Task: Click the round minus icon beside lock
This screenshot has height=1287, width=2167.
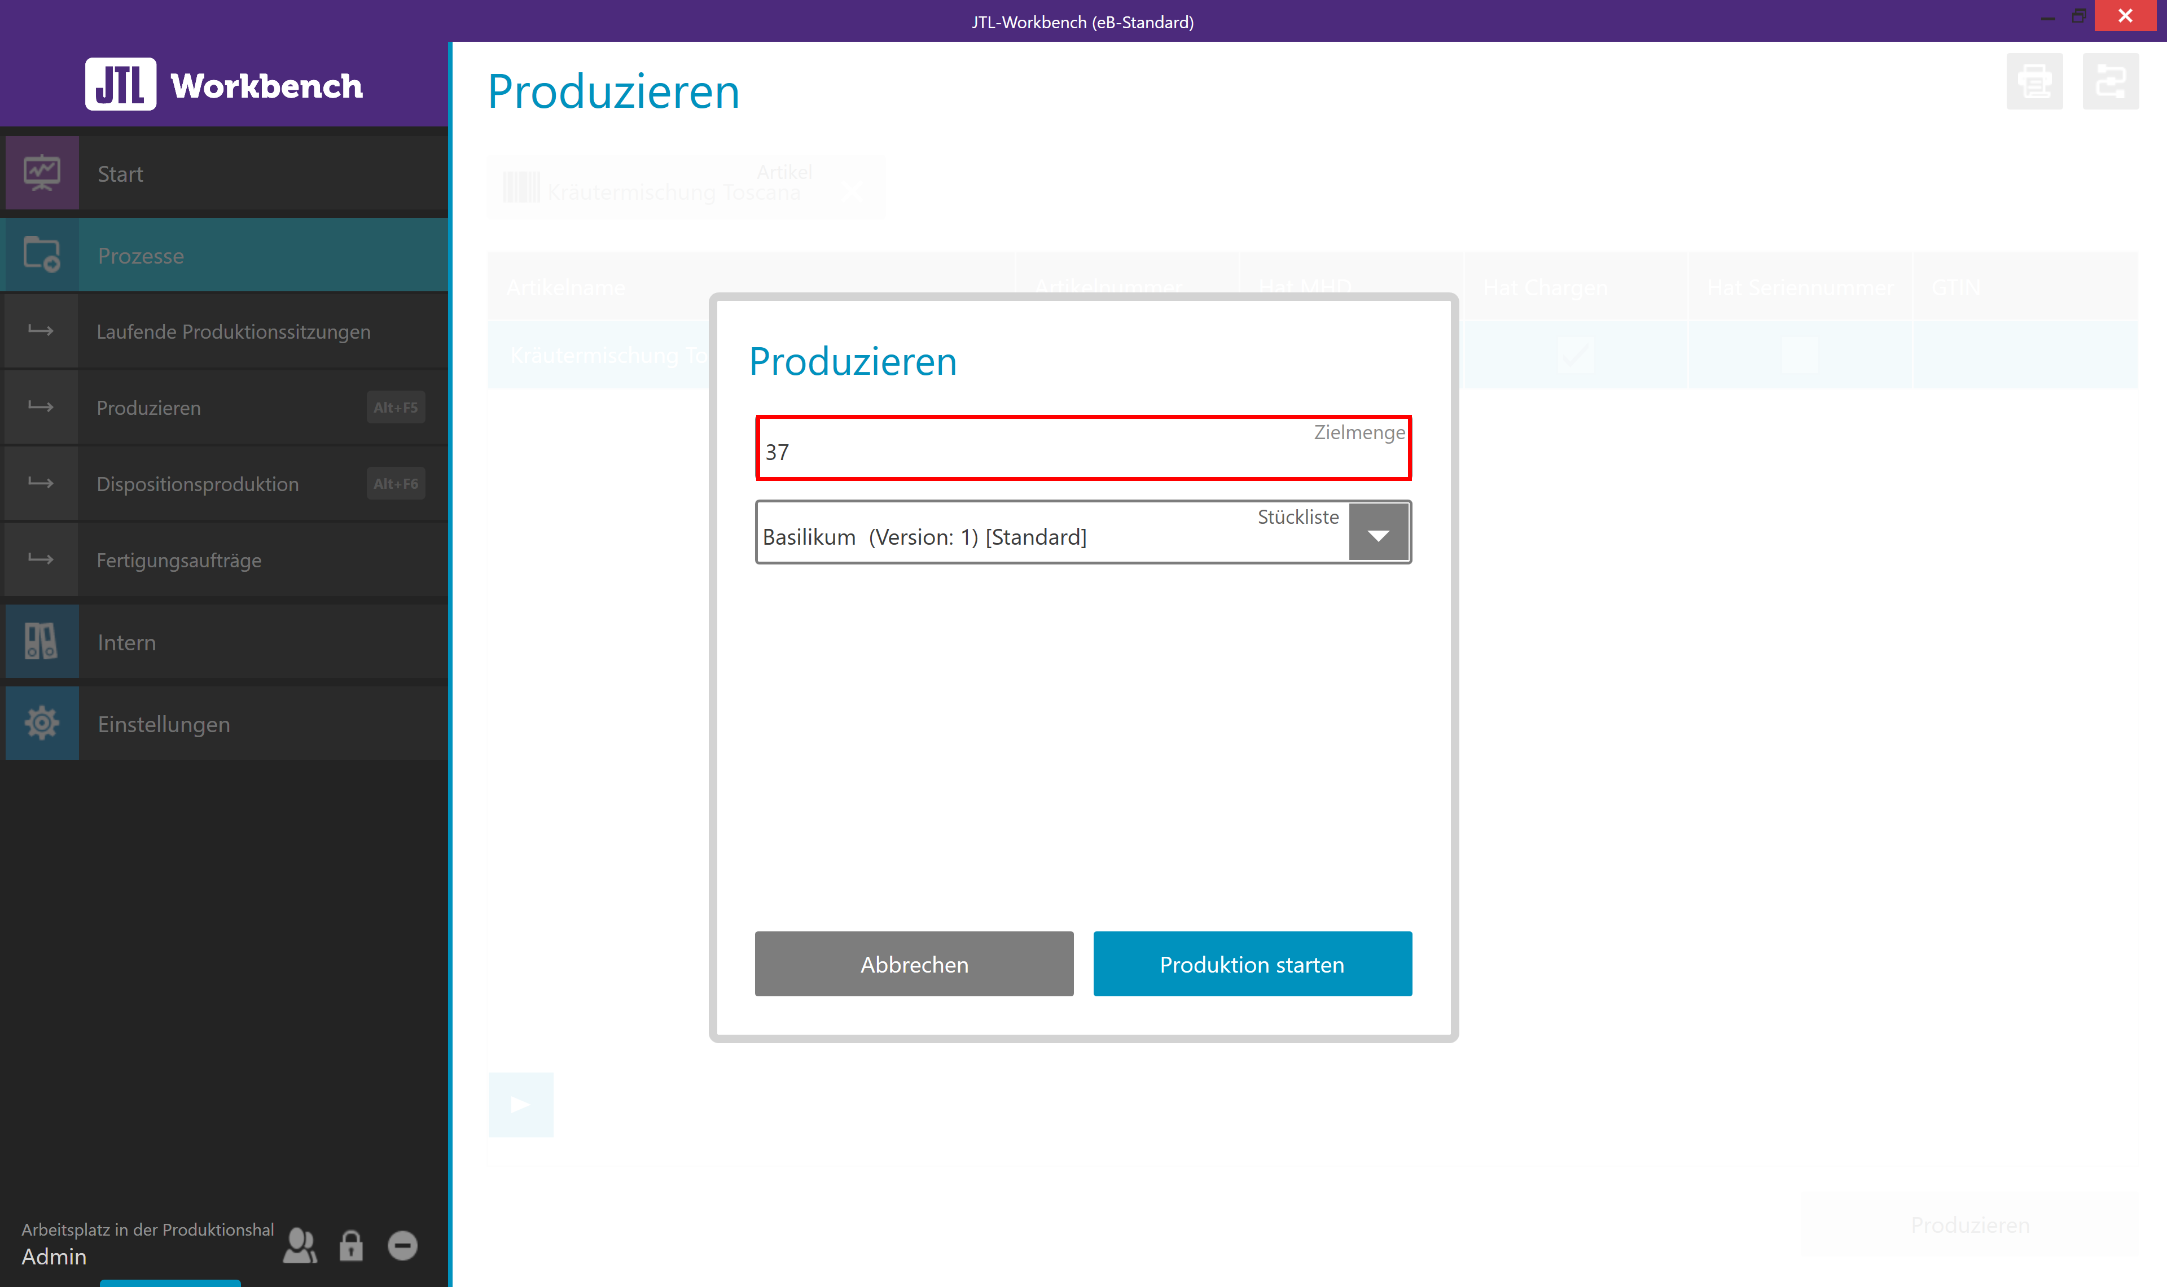Action: point(402,1245)
